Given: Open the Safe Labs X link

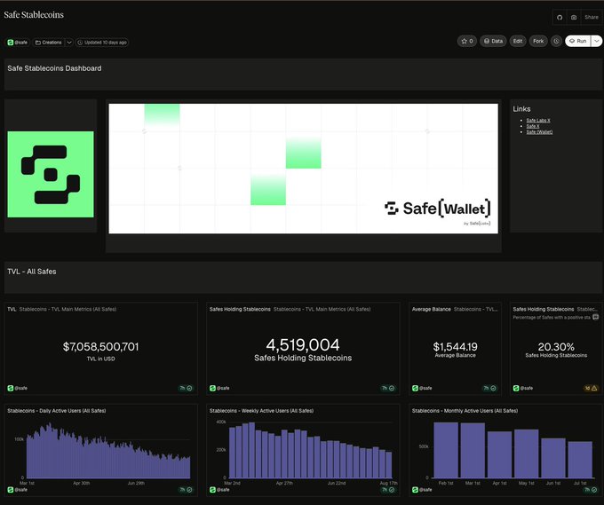Looking at the screenshot, I should 538,121.
